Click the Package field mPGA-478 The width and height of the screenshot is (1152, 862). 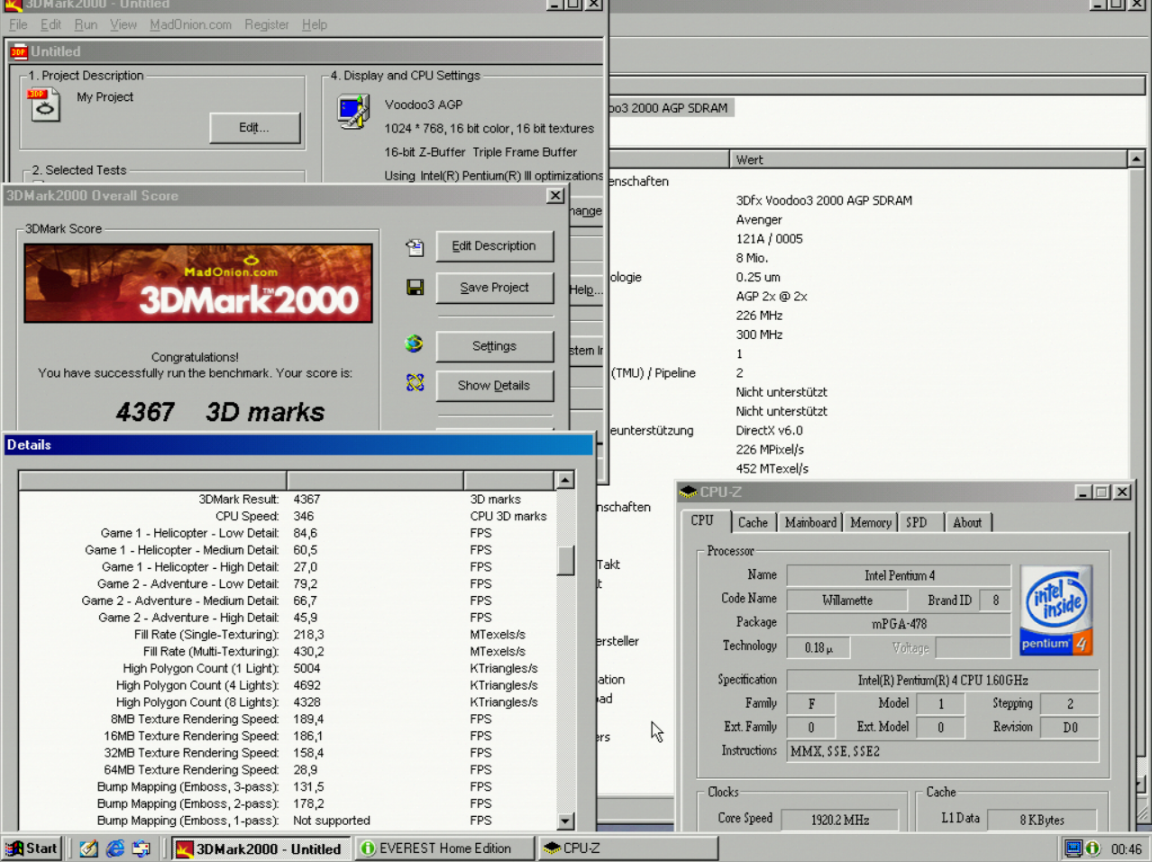(899, 624)
